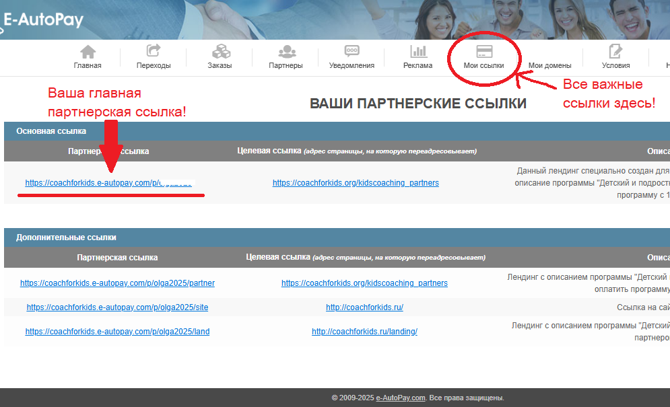Viewport: 670px width, 407px height.
Task: Select the Мои ссылки card icon
Action: 484,52
